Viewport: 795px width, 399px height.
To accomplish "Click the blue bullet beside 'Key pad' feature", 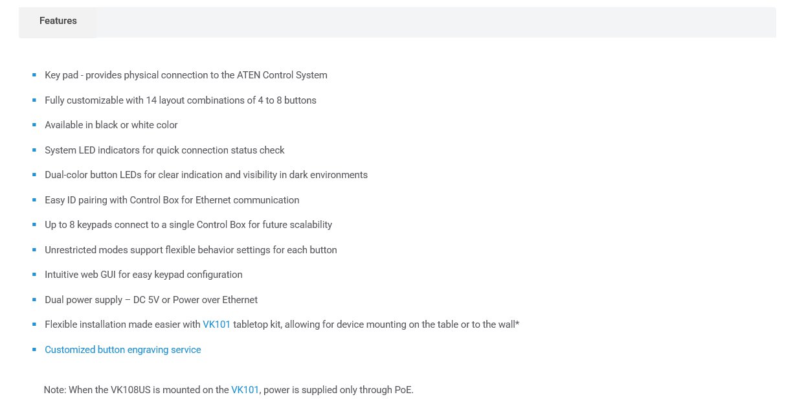I will tap(34, 75).
